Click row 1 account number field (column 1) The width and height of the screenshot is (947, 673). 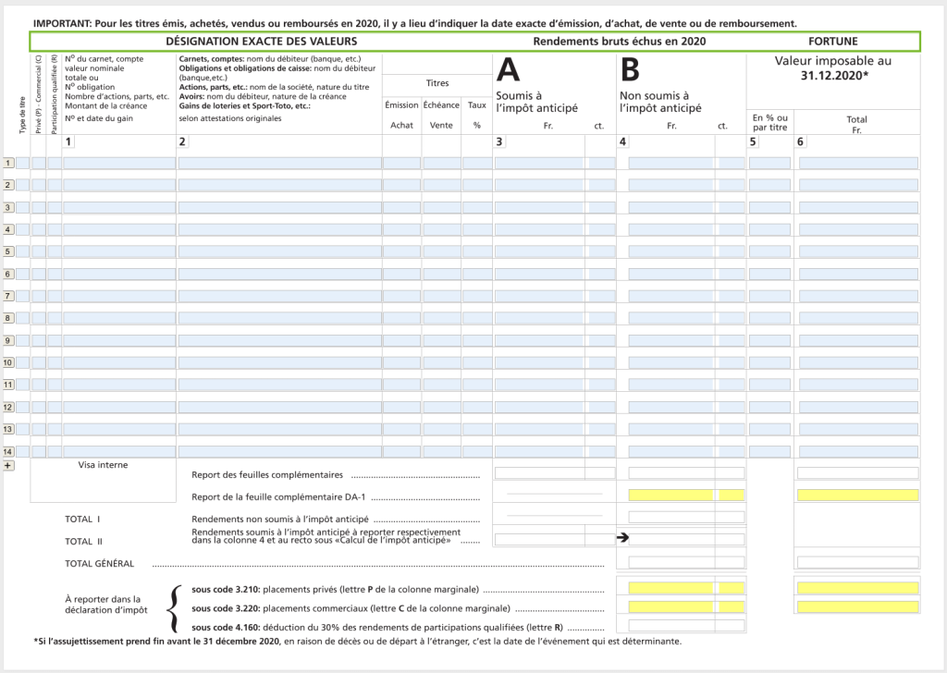(119, 163)
